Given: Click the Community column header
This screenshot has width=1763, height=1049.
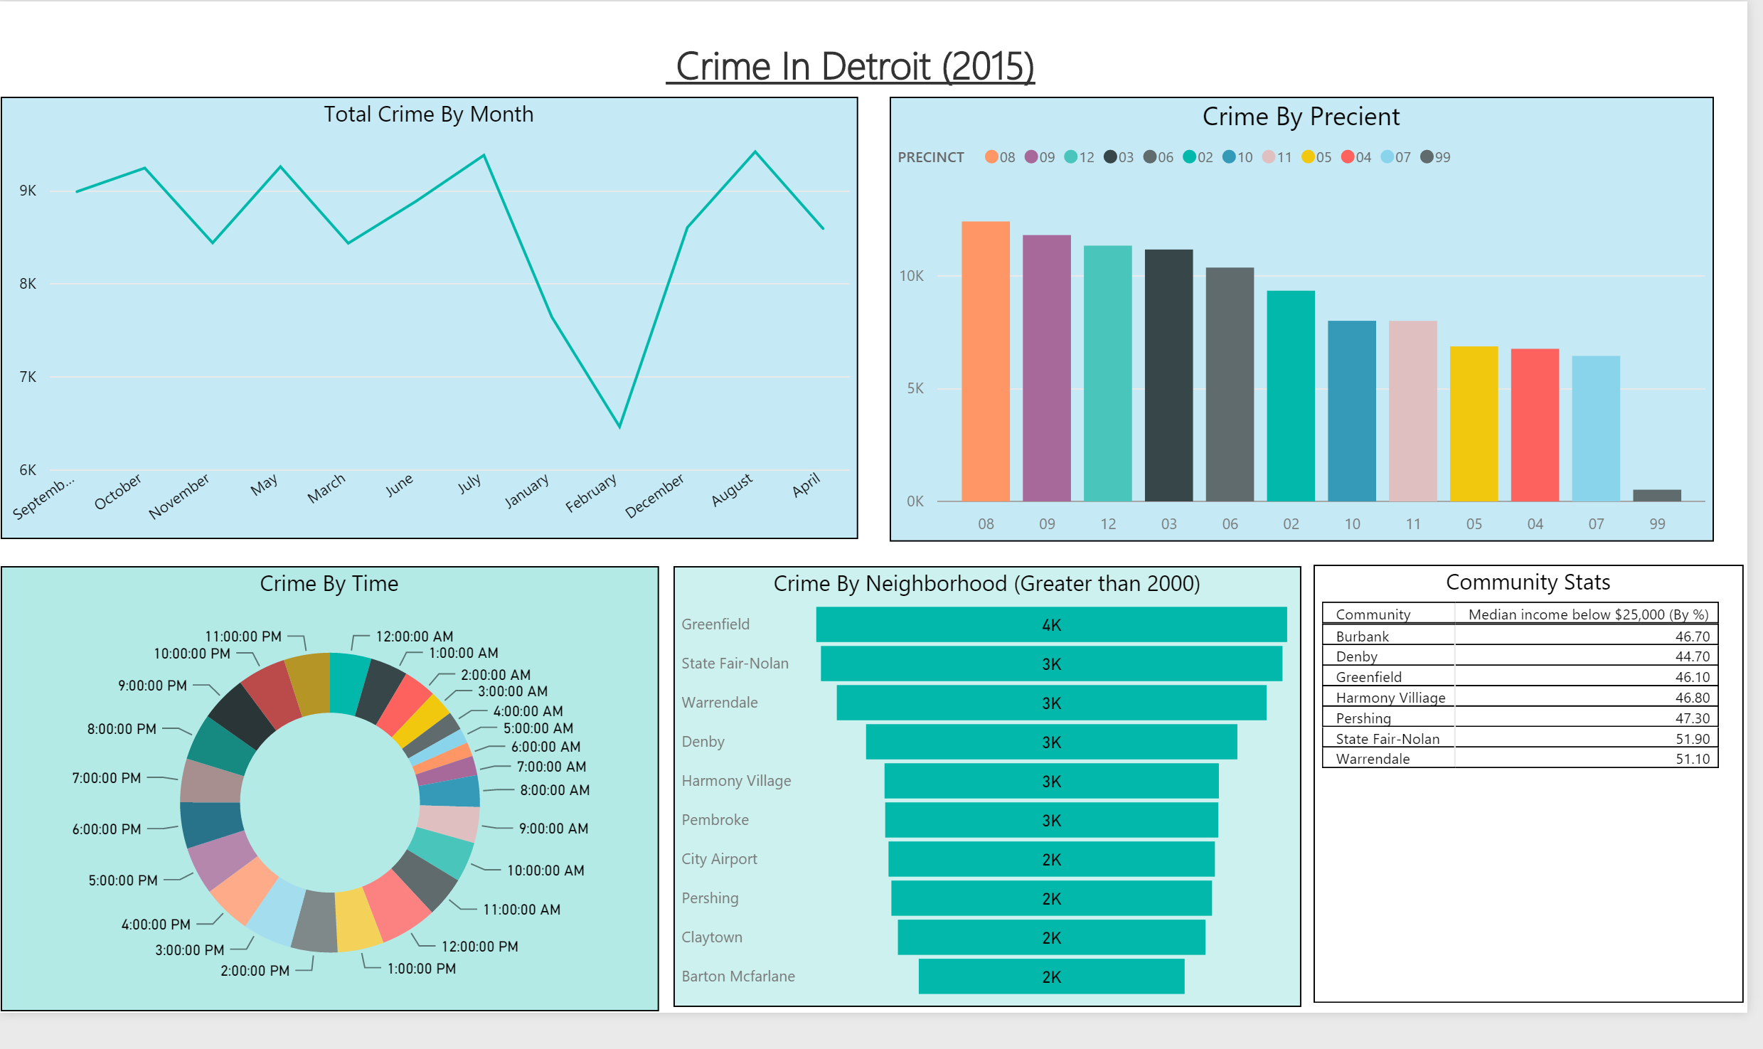Looking at the screenshot, I should (1373, 614).
